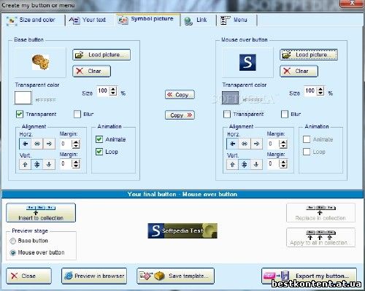Image resolution: width=365 pixels, height=291 pixels.
Task: Align Mouse over picture to top
Action: click(233, 165)
